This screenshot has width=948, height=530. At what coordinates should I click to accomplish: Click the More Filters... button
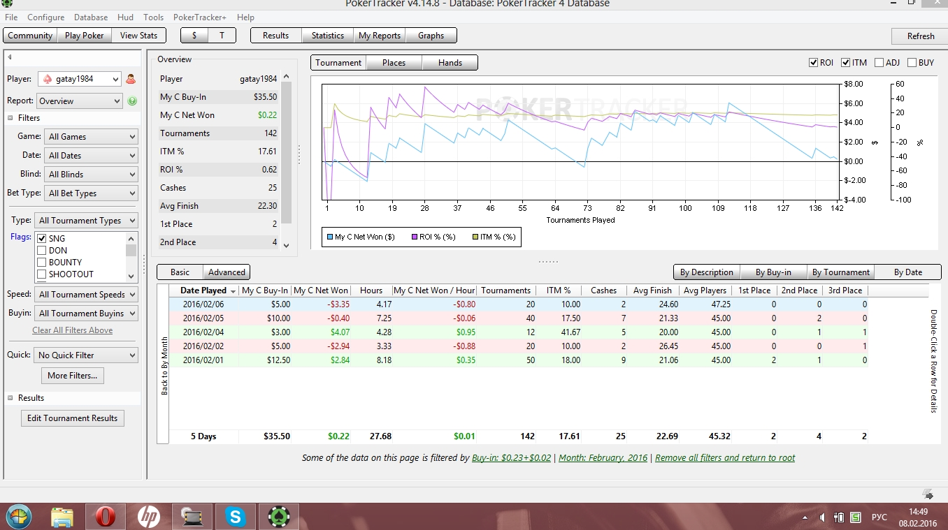click(73, 376)
